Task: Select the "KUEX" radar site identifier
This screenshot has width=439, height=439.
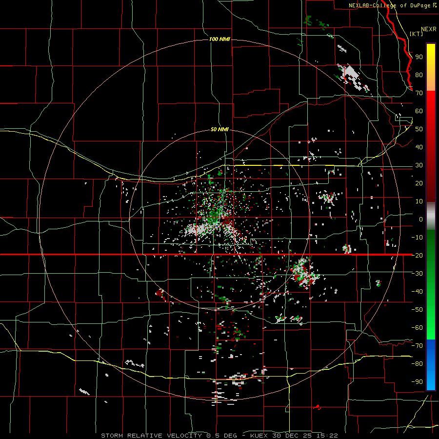Action: [x=259, y=436]
